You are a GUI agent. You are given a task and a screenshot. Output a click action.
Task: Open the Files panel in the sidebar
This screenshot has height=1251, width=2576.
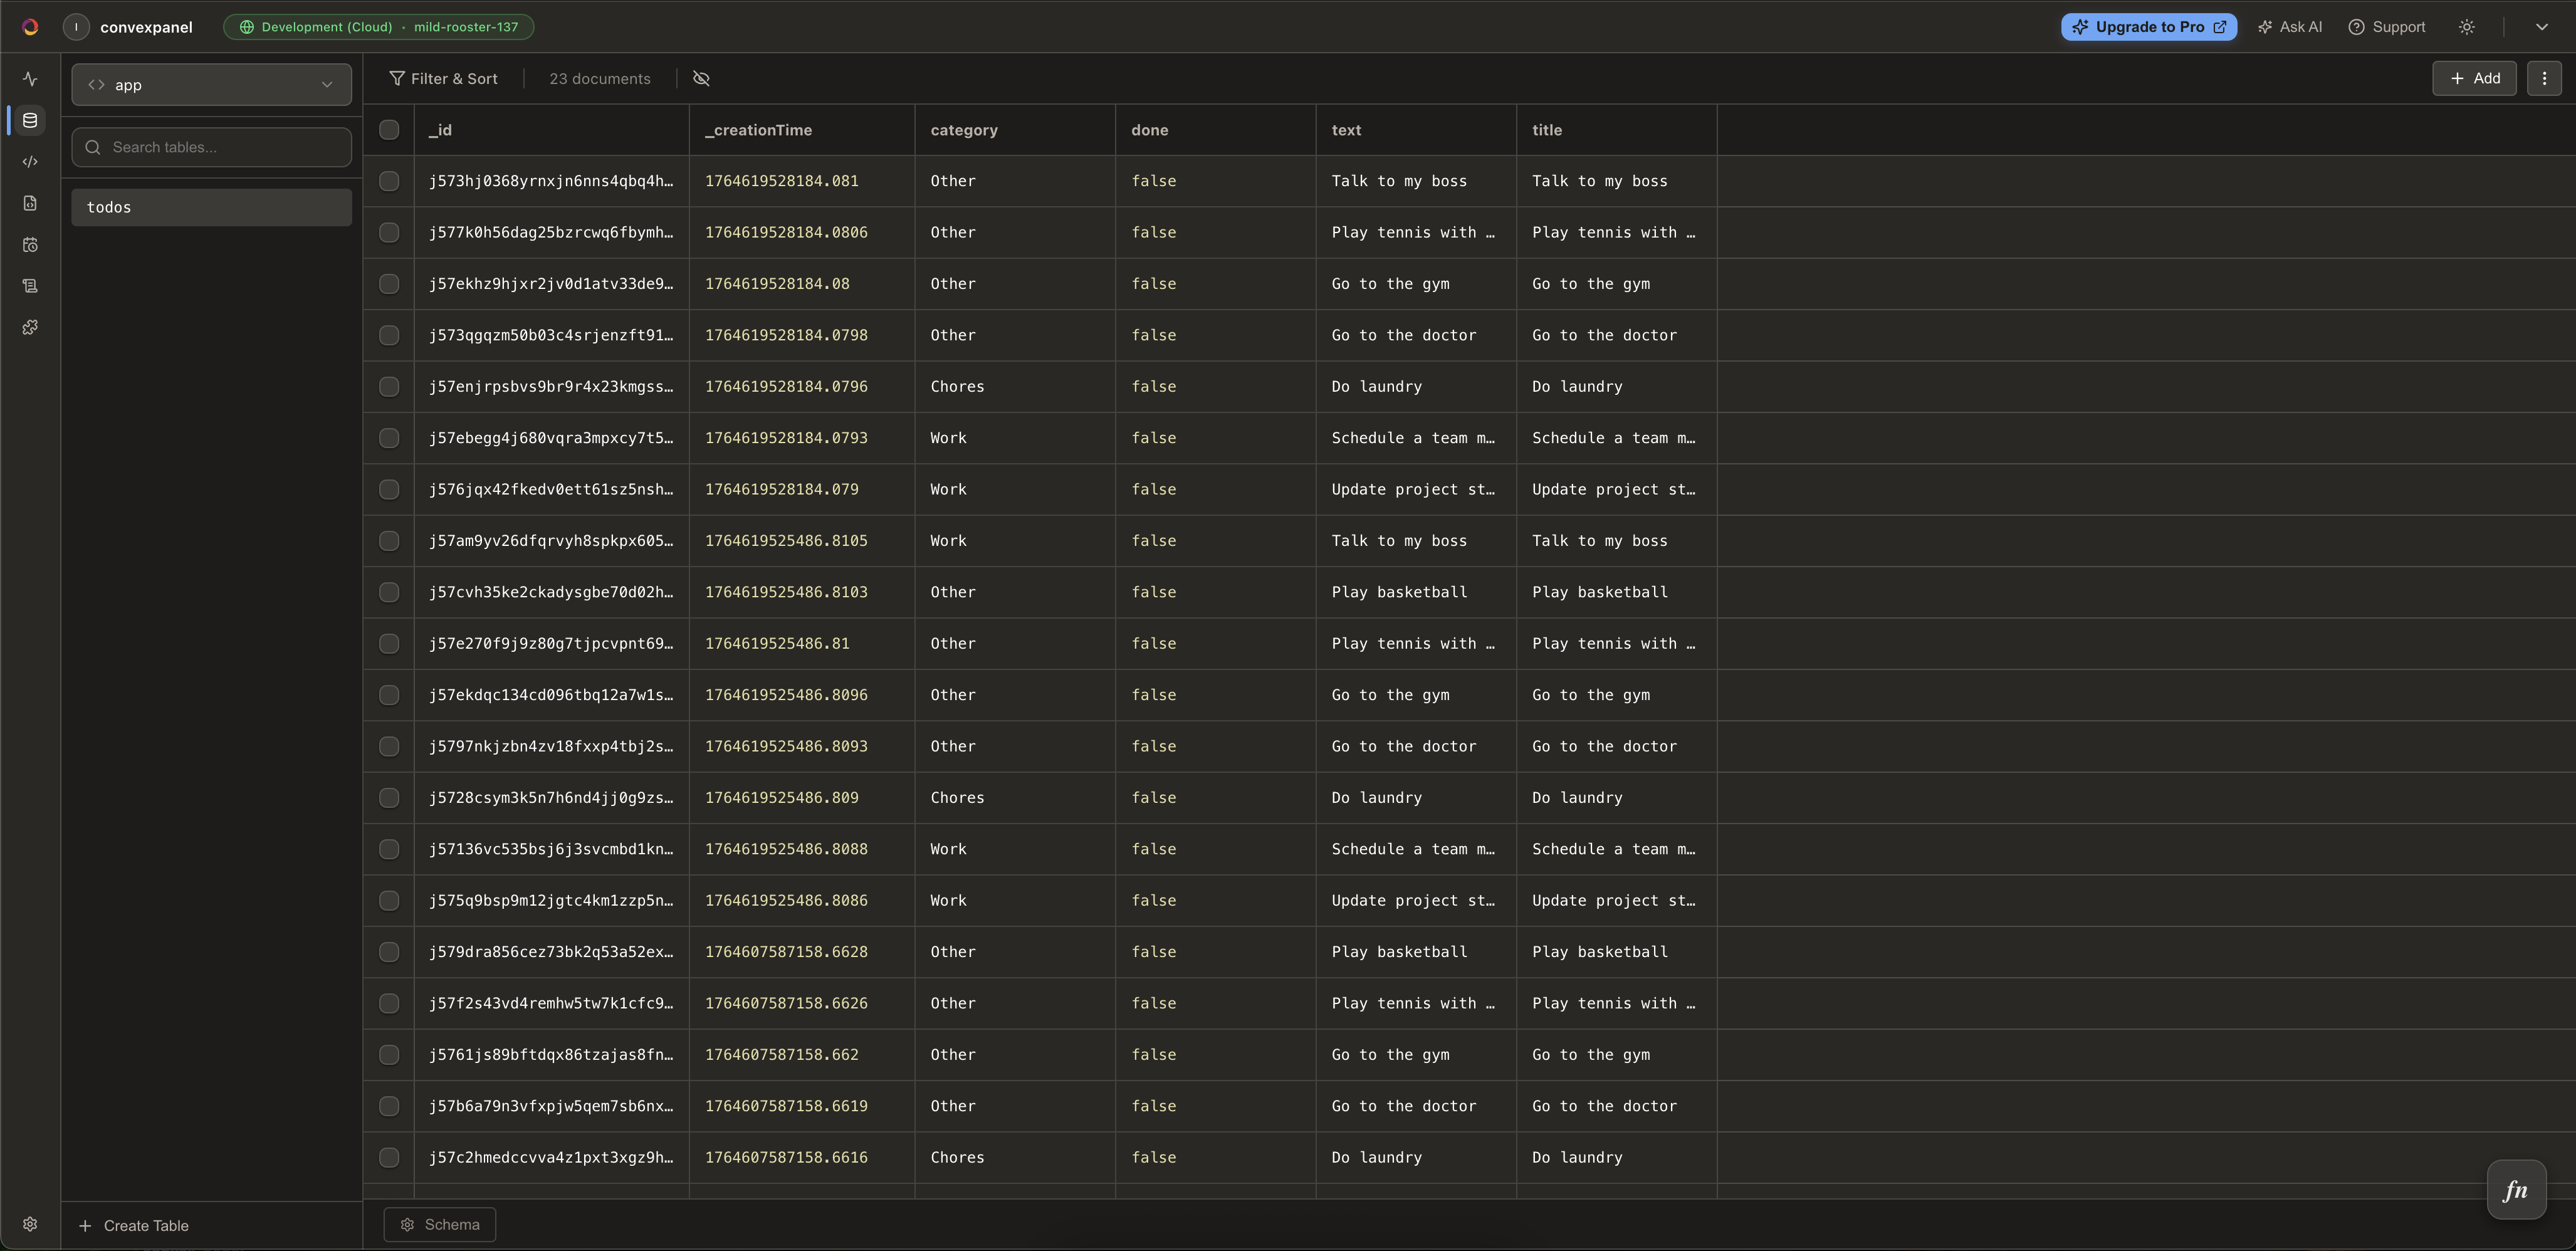[x=30, y=203]
